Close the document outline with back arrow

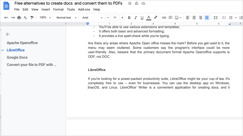[8, 34]
